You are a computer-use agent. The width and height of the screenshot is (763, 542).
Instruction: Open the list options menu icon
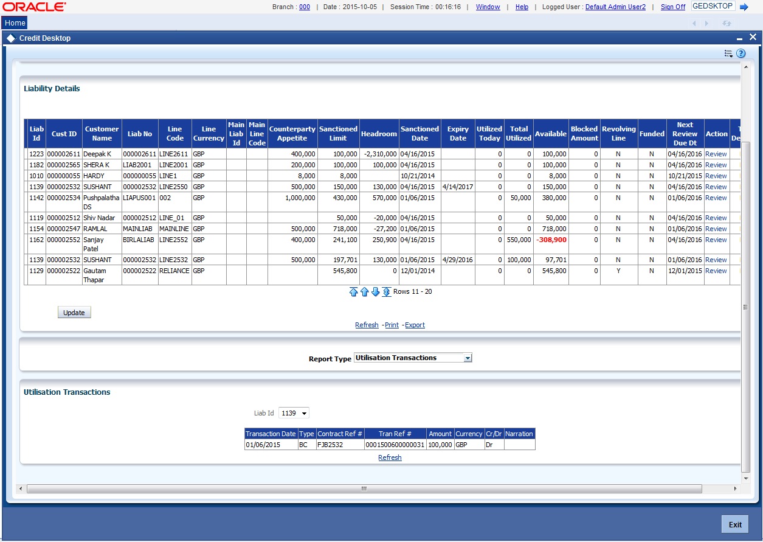(728, 54)
